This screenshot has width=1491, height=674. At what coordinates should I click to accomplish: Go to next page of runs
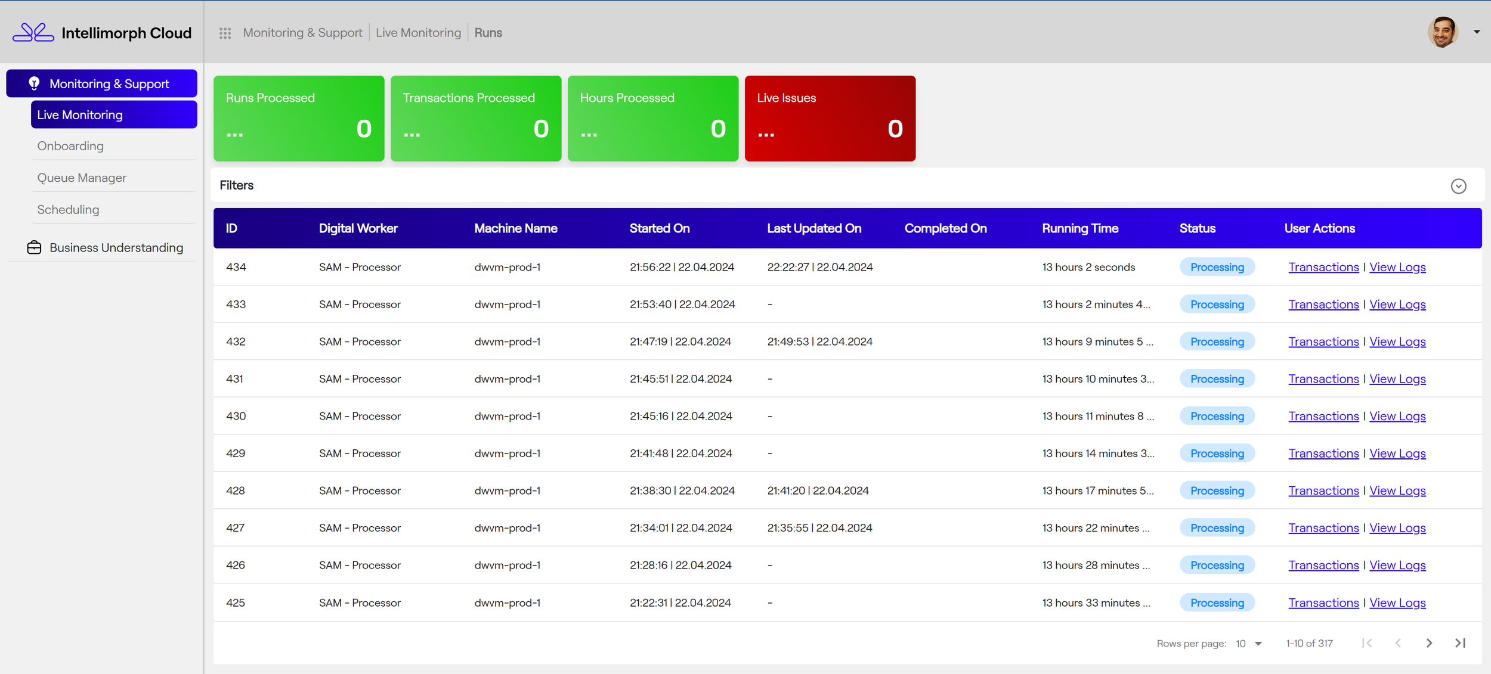click(1429, 643)
